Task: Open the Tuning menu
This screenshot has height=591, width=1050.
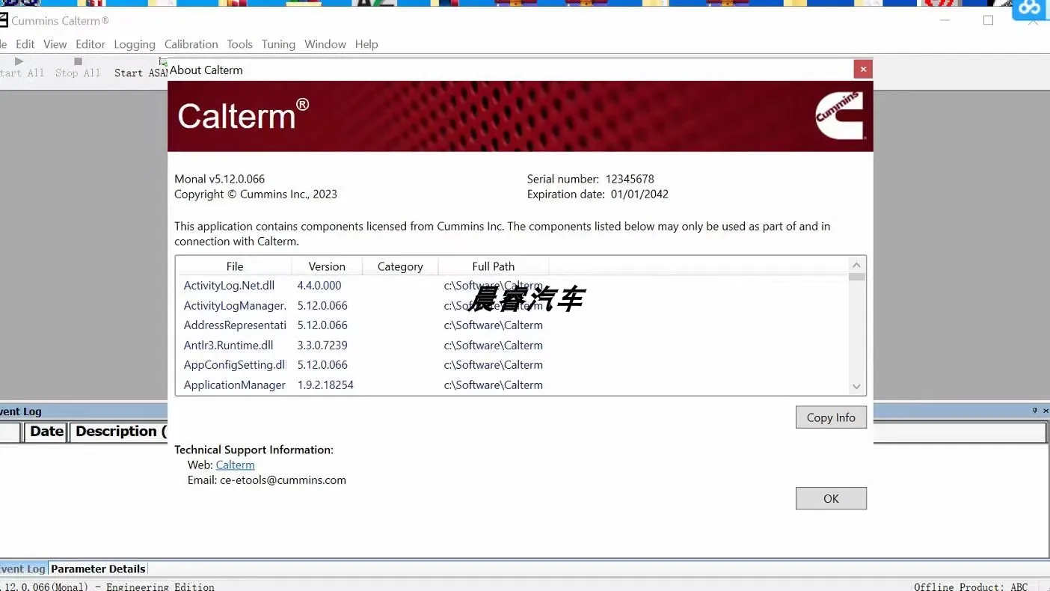Action: coord(278,44)
